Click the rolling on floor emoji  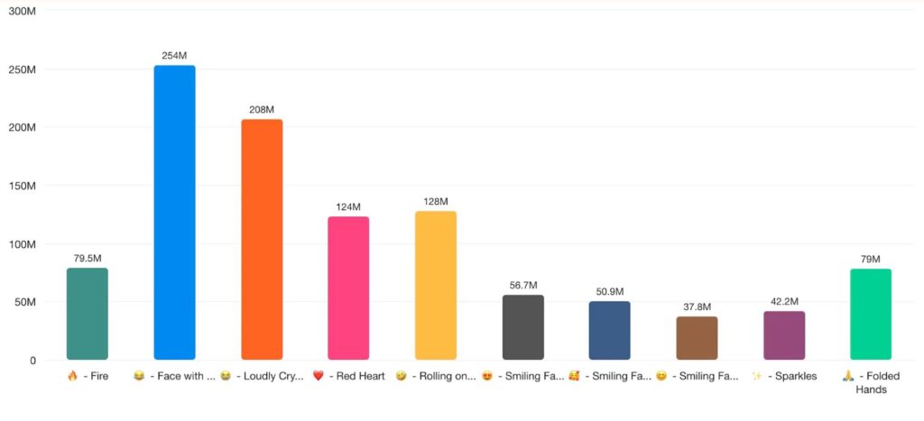400,376
